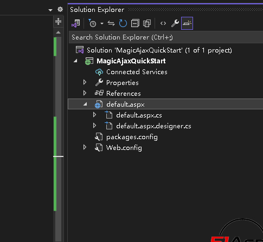Screen dimensions: 263x242
Task: Select the MagicAjaxQuickStart project
Action: point(131,61)
